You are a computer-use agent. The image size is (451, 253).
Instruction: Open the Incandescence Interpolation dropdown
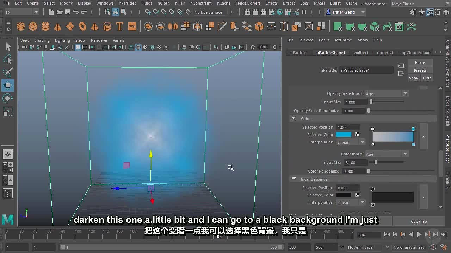click(x=351, y=202)
